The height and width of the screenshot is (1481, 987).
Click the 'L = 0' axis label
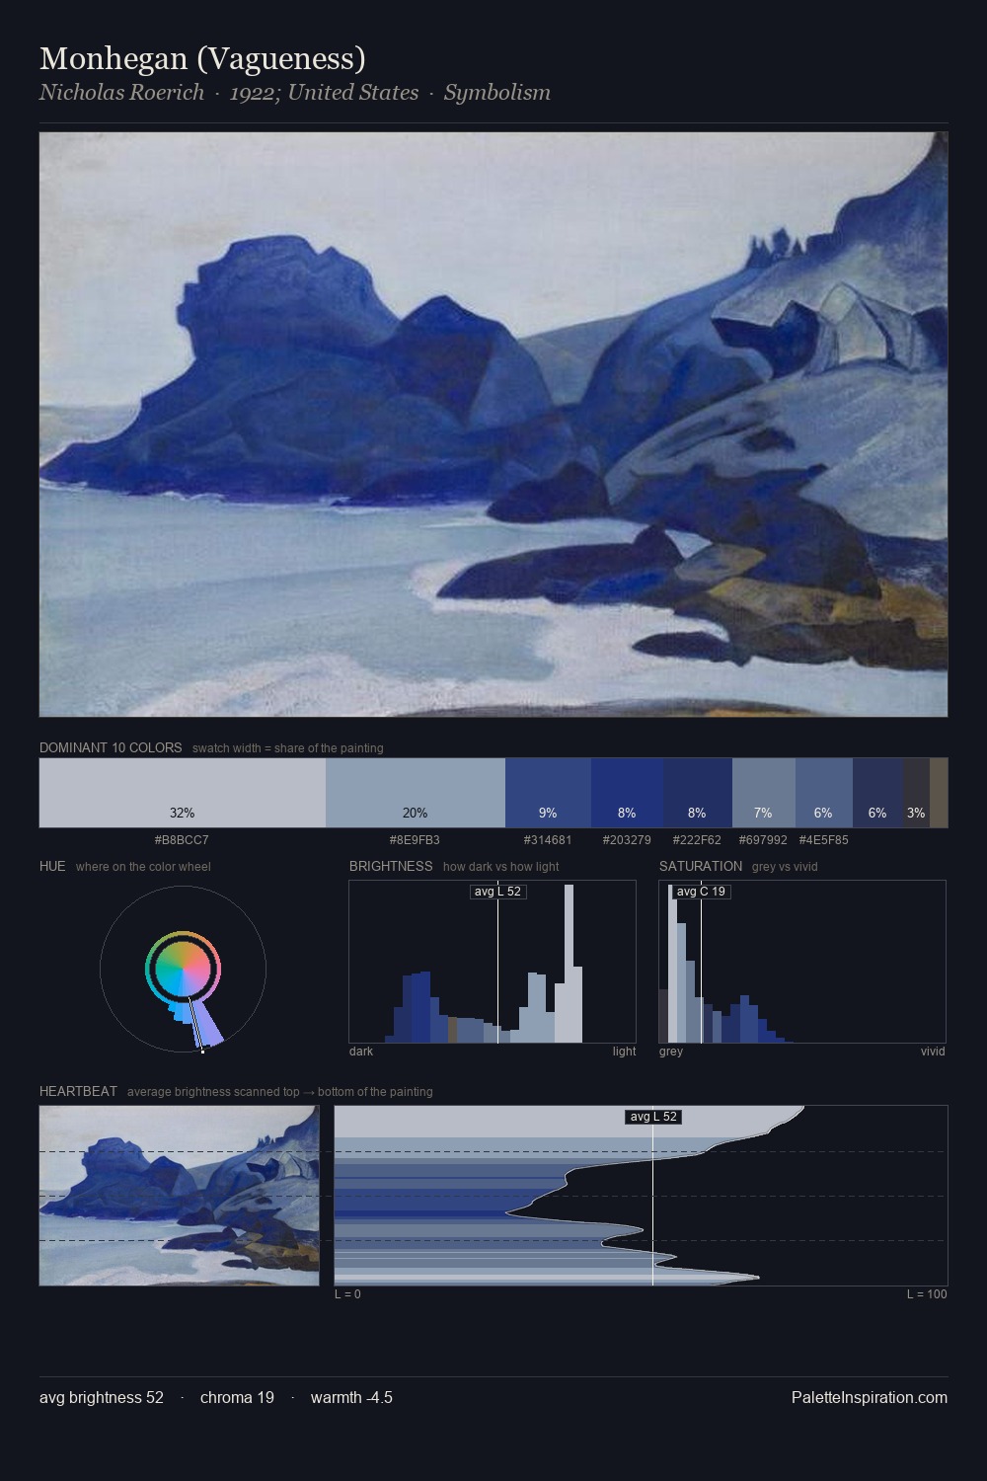[347, 1294]
